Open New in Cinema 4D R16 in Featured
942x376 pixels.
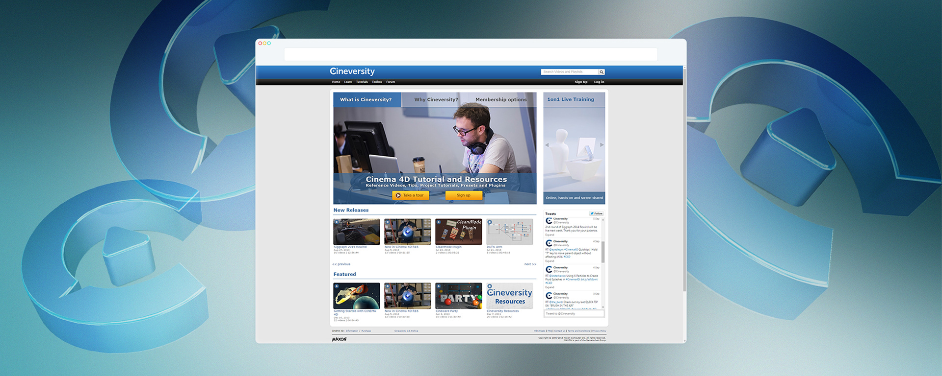pos(408,296)
